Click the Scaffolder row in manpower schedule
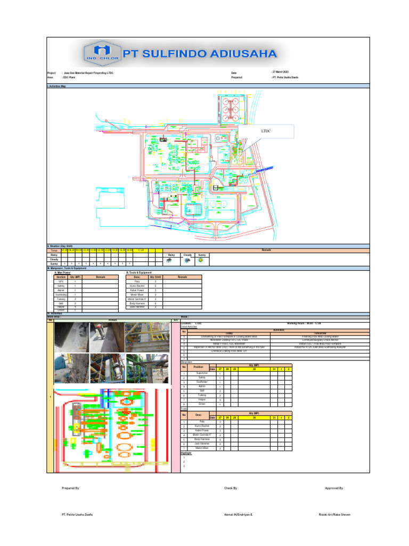Image resolution: width=409 pixels, height=546 pixels. coord(236,382)
